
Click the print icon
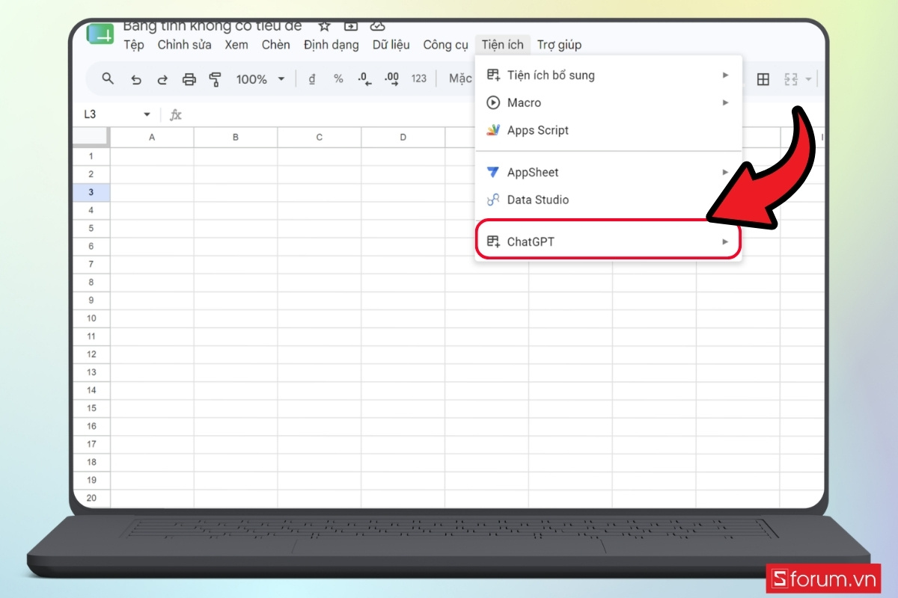189,79
